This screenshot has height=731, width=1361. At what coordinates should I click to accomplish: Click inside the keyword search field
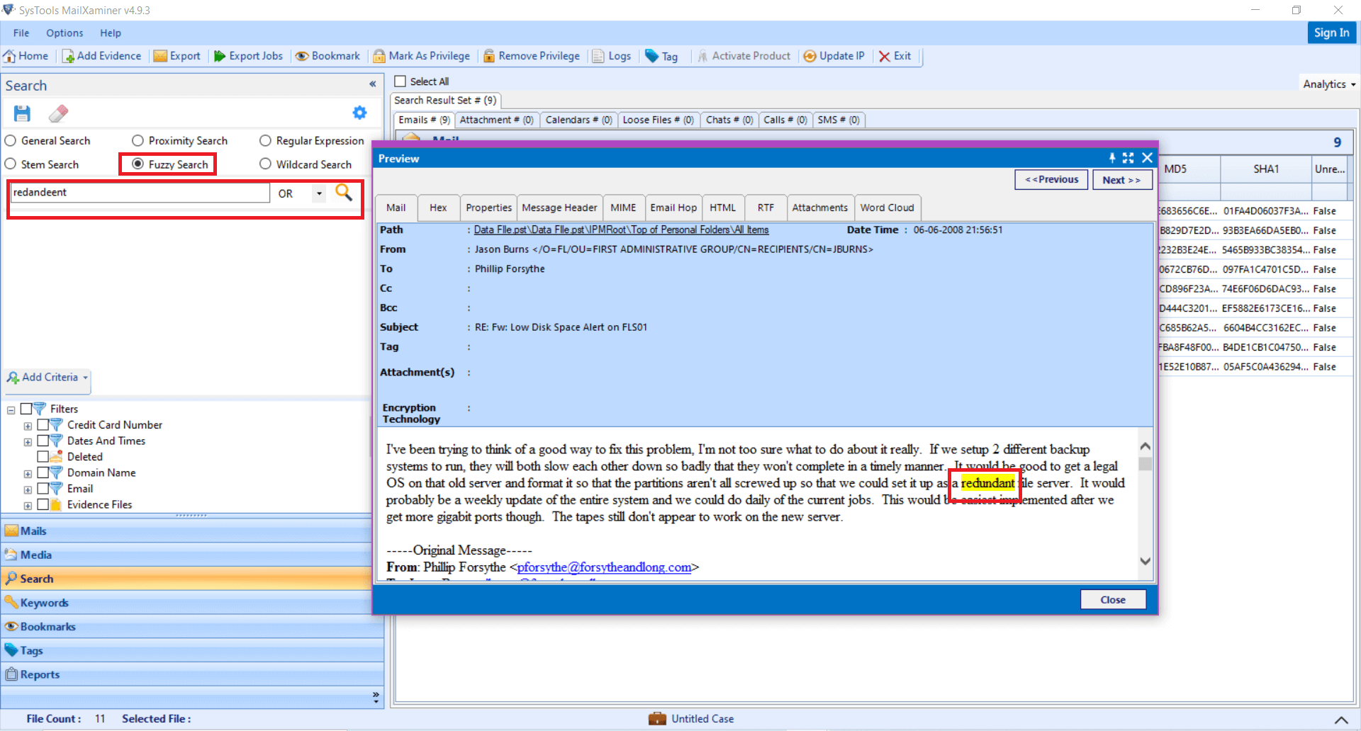coord(139,192)
